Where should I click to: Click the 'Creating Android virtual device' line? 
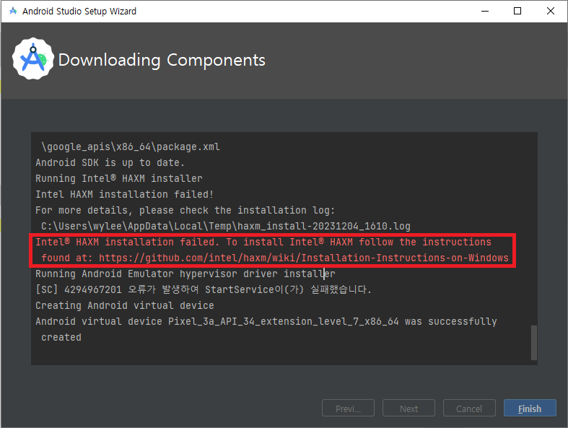click(x=125, y=305)
